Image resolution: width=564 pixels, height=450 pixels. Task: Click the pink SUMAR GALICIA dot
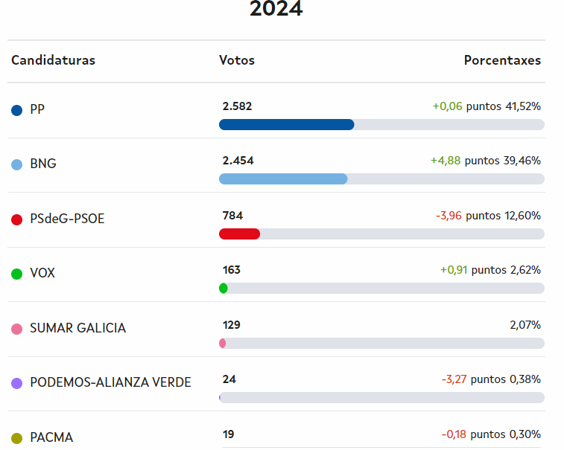pyautogui.click(x=17, y=329)
